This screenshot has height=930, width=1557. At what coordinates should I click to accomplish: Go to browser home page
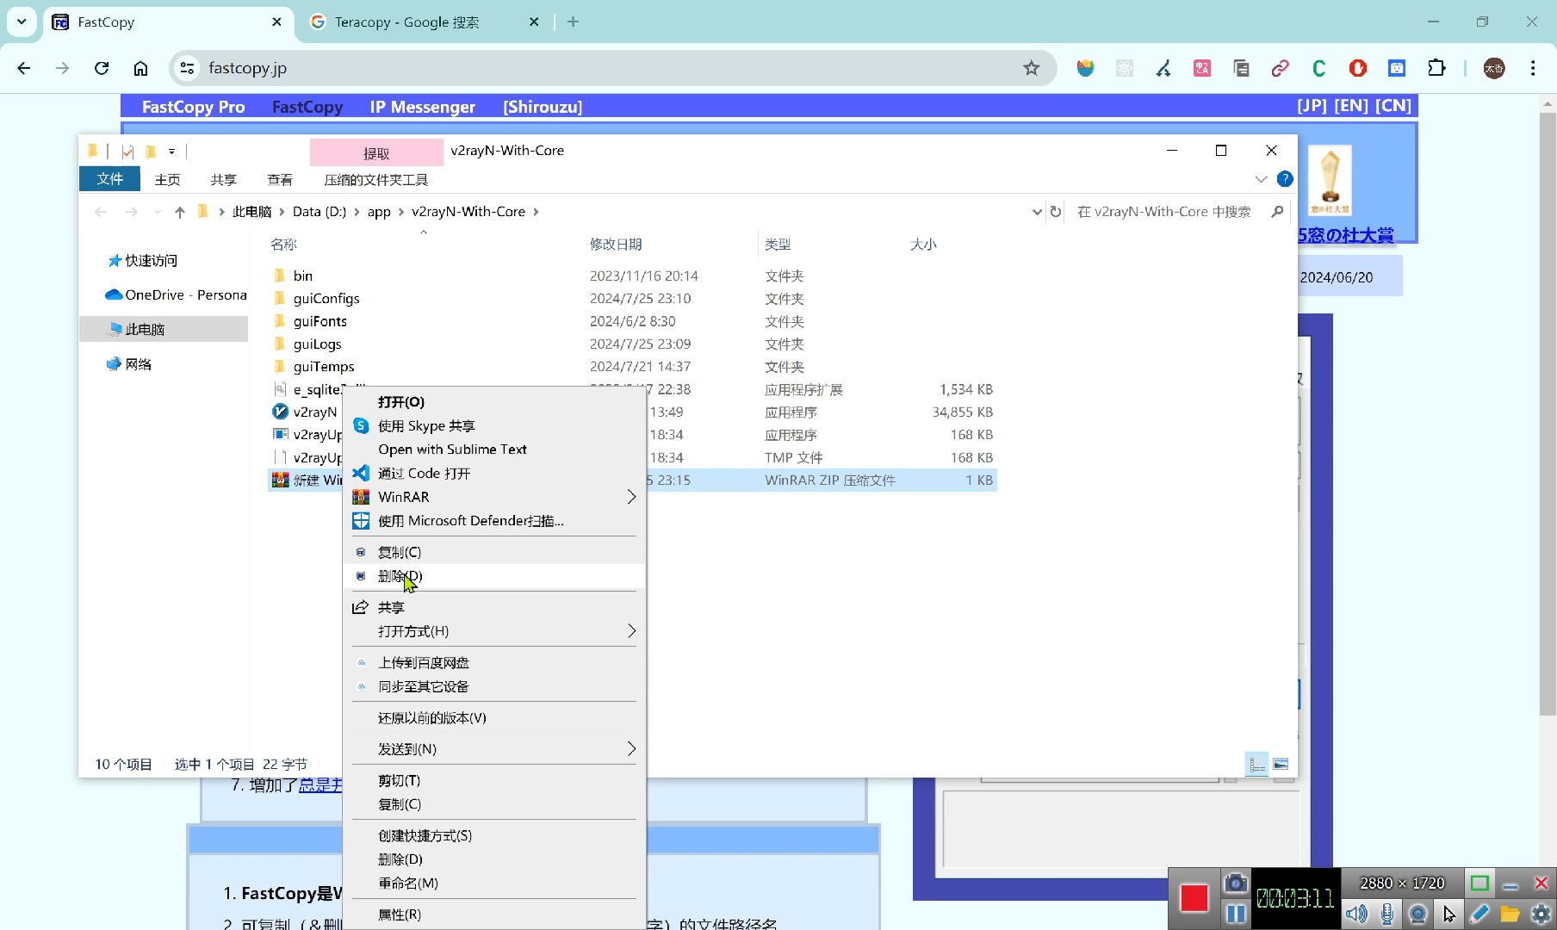[140, 68]
